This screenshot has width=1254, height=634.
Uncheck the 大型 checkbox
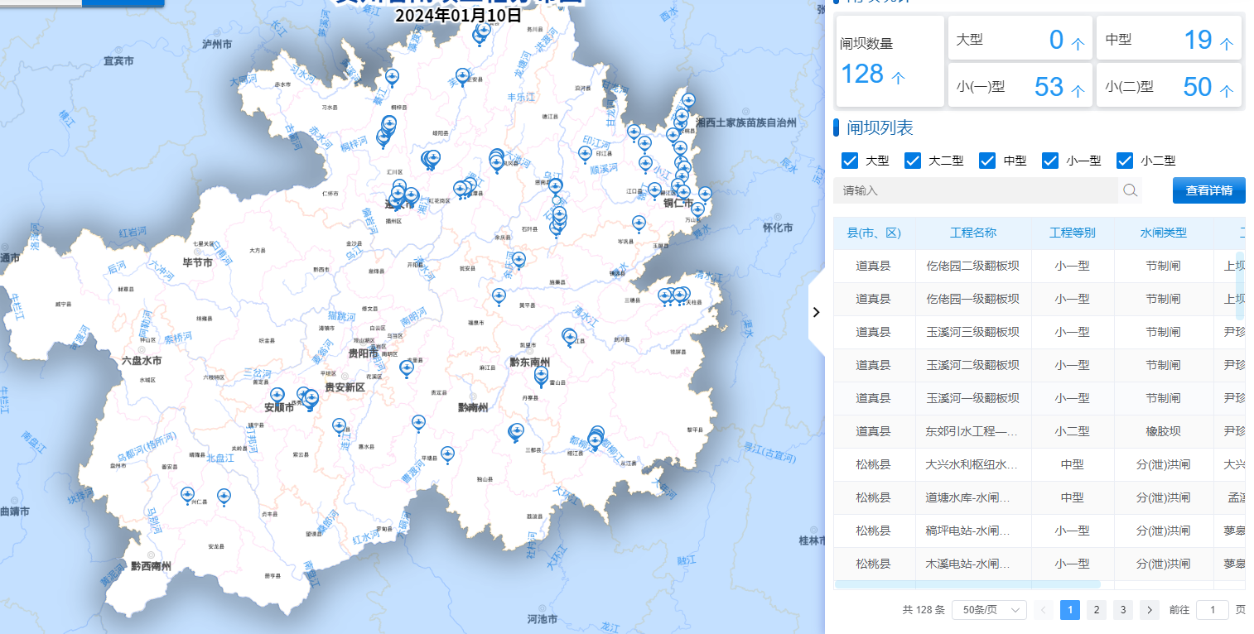(x=849, y=161)
